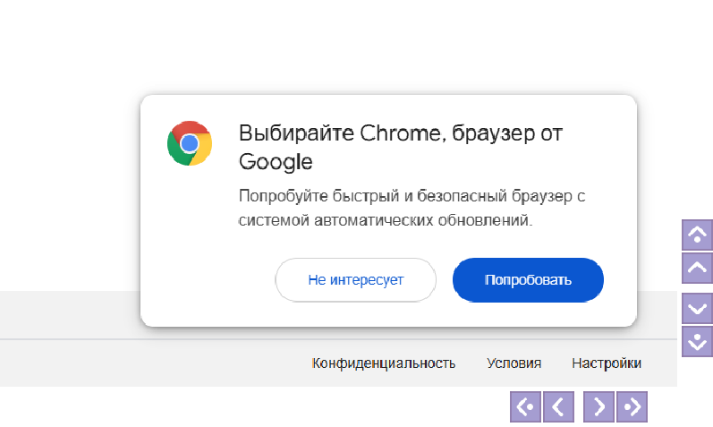713x427 pixels.
Task: Click the Chrome logo in the popup
Action: click(x=190, y=144)
